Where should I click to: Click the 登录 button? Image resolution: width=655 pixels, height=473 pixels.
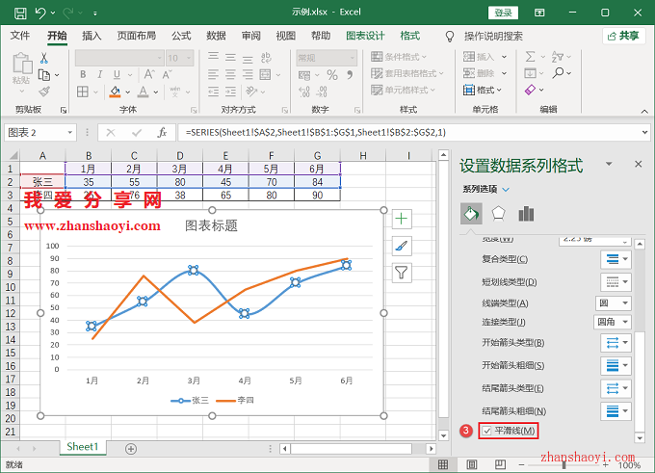click(504, 13)
